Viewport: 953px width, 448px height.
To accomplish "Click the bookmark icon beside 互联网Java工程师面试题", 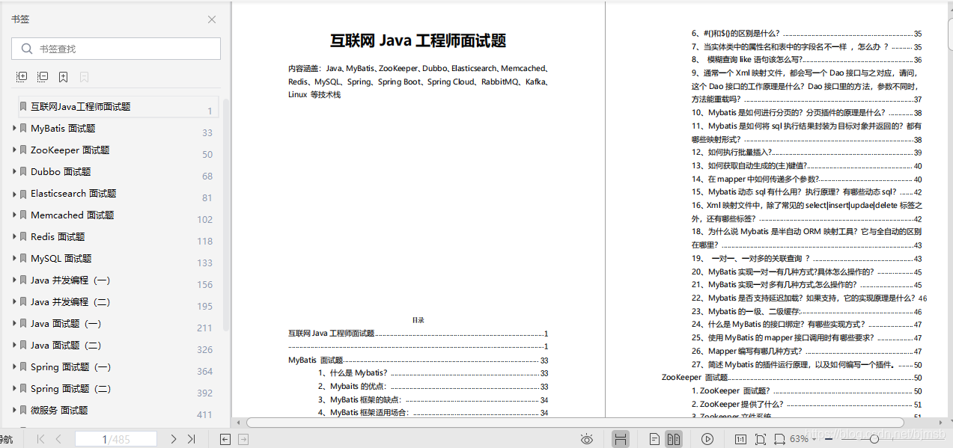I will [x=24, y=106].
